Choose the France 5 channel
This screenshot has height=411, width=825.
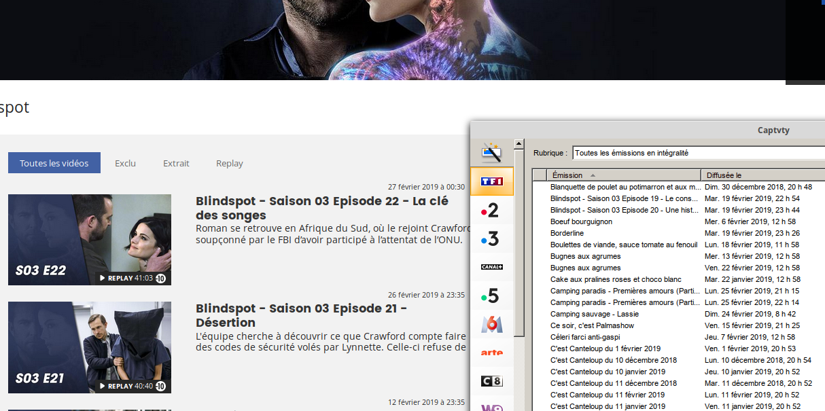tap(491, 296)
